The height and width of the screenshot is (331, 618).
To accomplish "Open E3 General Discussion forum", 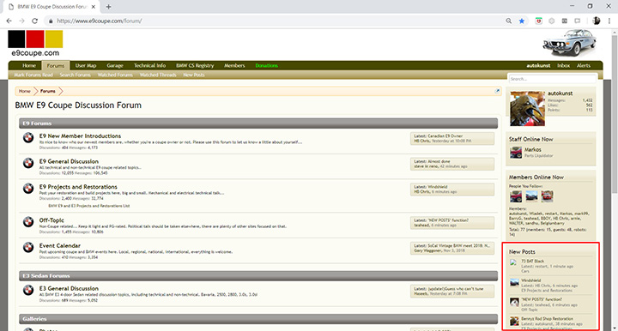I will pyautogui.click(x=69, y=288).
